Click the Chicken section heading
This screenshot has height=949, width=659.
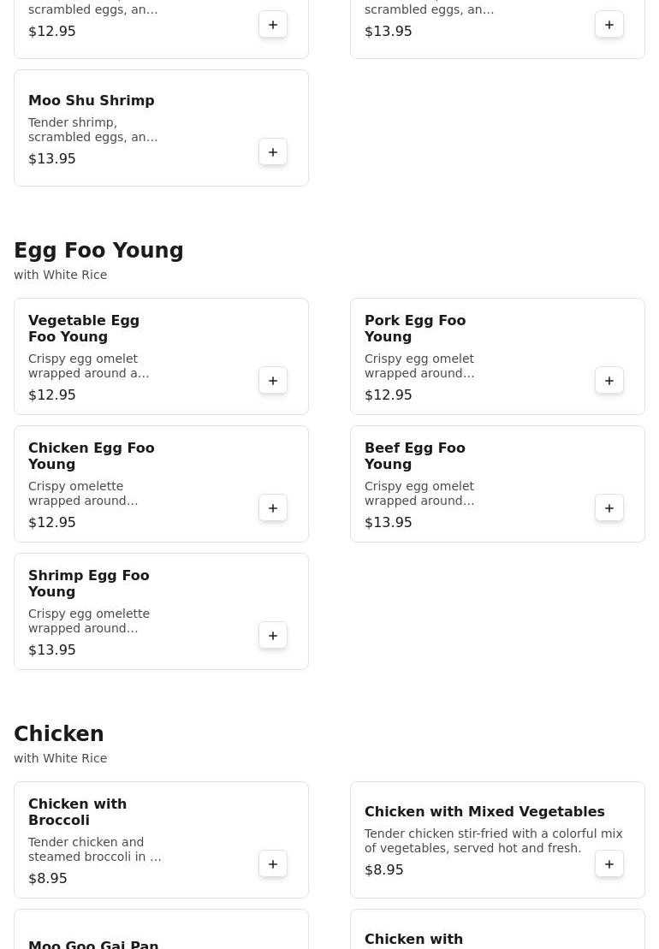point(59,734)
